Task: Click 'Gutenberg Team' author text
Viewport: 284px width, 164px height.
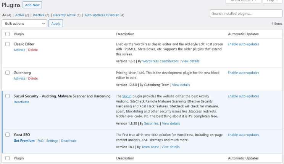Action: tap(157, 85)
